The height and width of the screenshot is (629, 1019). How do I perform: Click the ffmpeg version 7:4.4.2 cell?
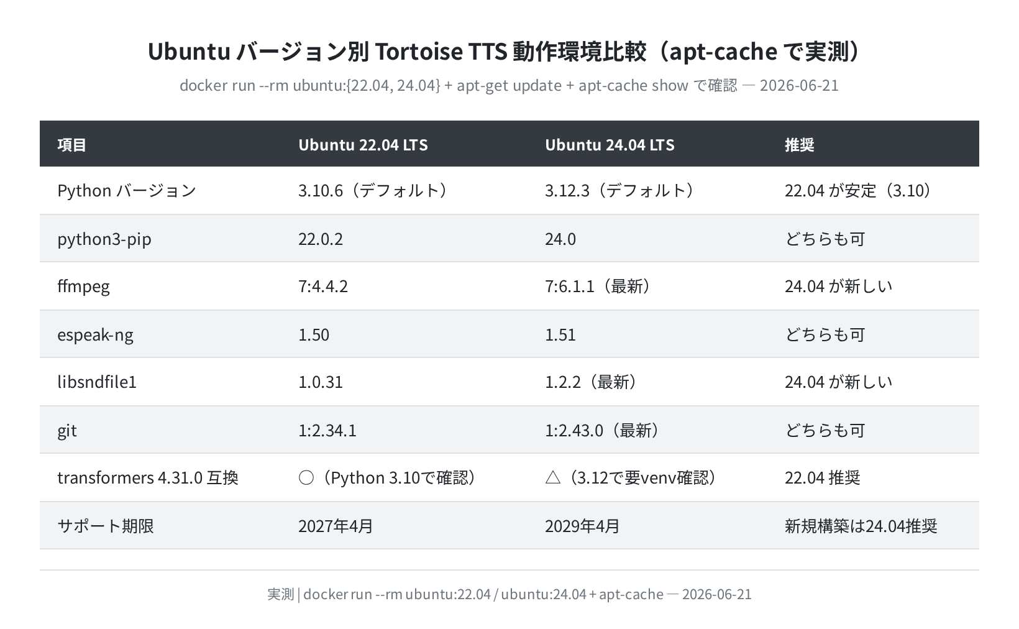click(323, 286)
